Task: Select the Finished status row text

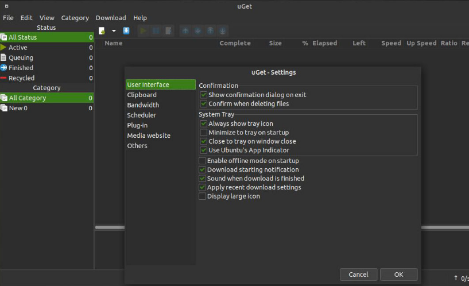Action: 21,68
